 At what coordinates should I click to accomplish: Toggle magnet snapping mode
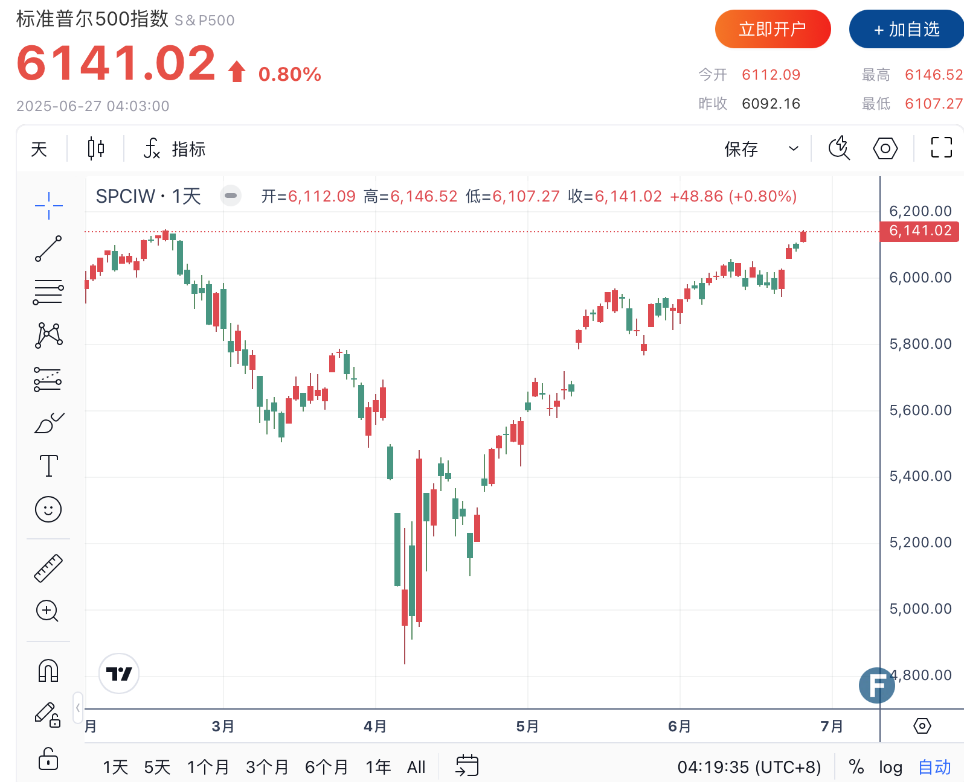(48, 670)
